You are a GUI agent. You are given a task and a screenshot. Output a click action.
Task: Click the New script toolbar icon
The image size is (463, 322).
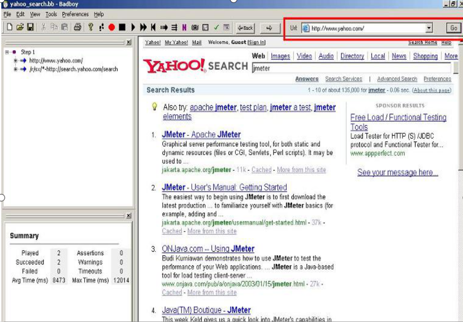[x=10, y=27]
